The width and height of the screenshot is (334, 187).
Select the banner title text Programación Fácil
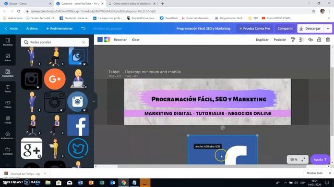[x=209, y=99]
